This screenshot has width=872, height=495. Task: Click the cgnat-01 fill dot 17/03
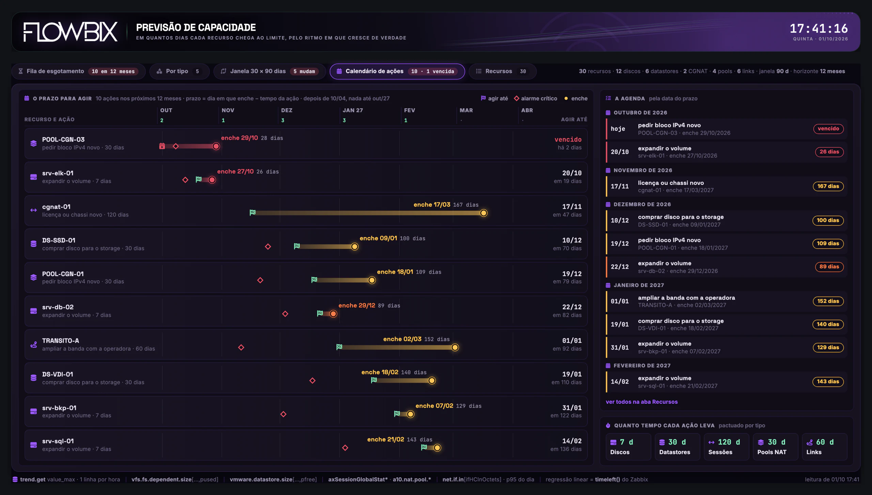[483, 213]
